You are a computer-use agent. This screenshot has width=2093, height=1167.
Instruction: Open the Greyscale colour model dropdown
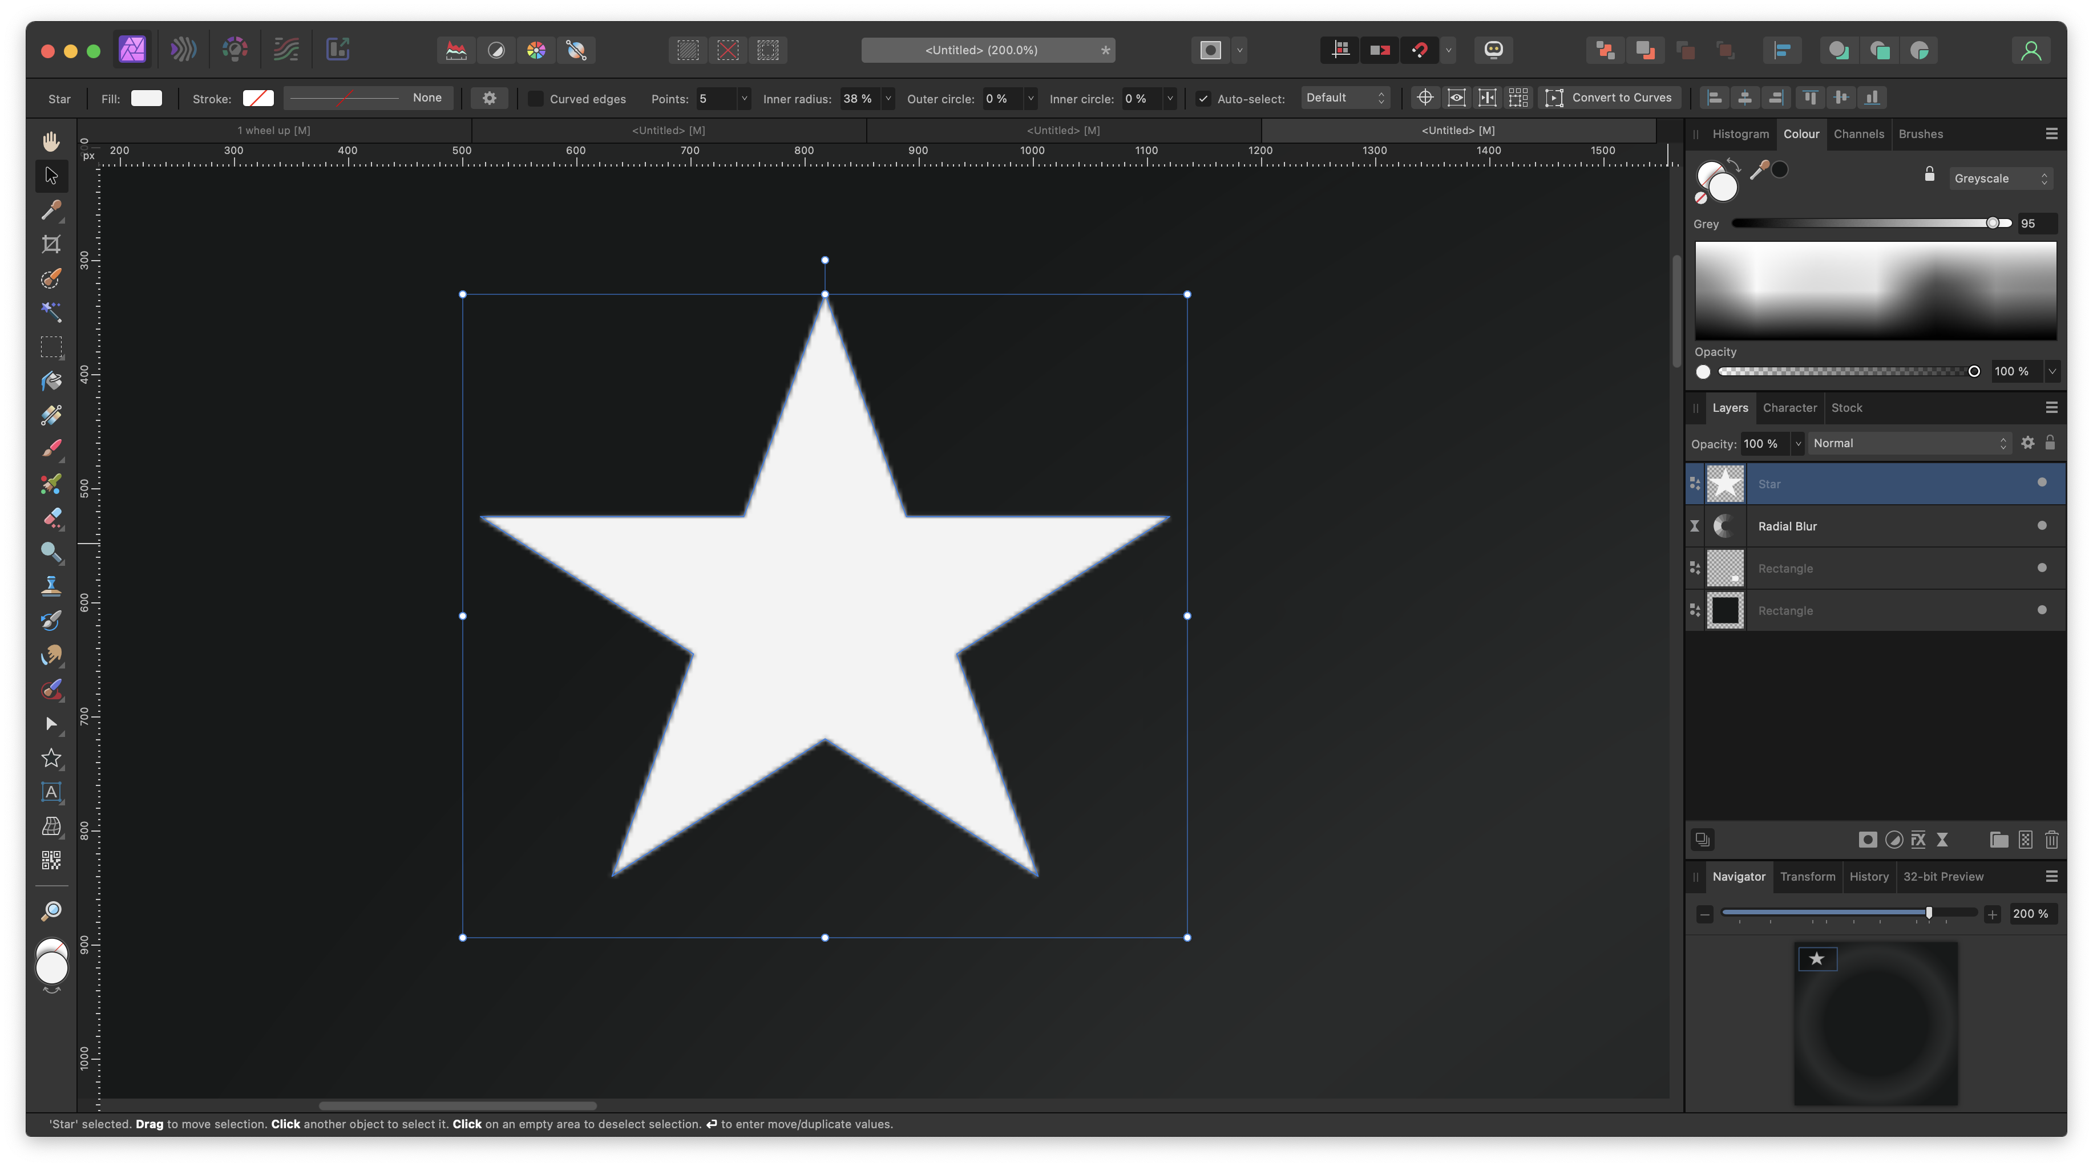[2001, 179]
